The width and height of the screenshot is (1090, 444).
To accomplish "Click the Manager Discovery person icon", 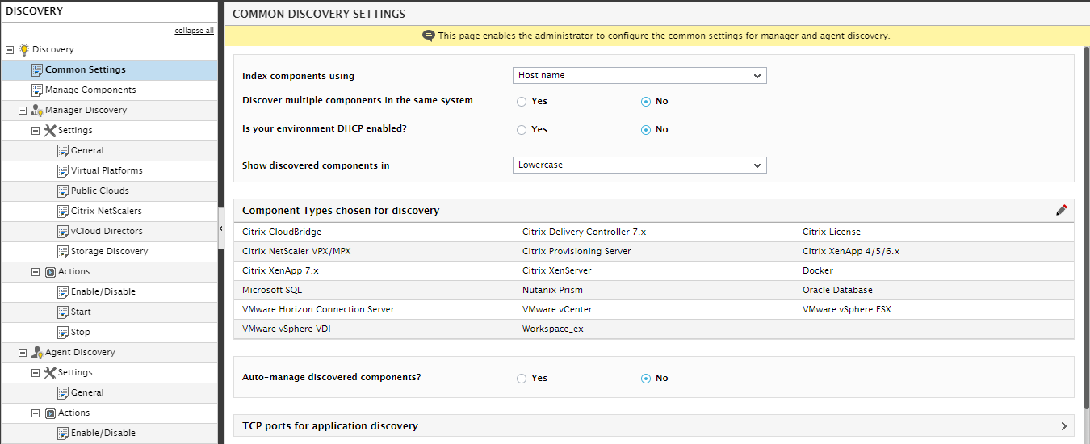I will click(x=37, y=110).
